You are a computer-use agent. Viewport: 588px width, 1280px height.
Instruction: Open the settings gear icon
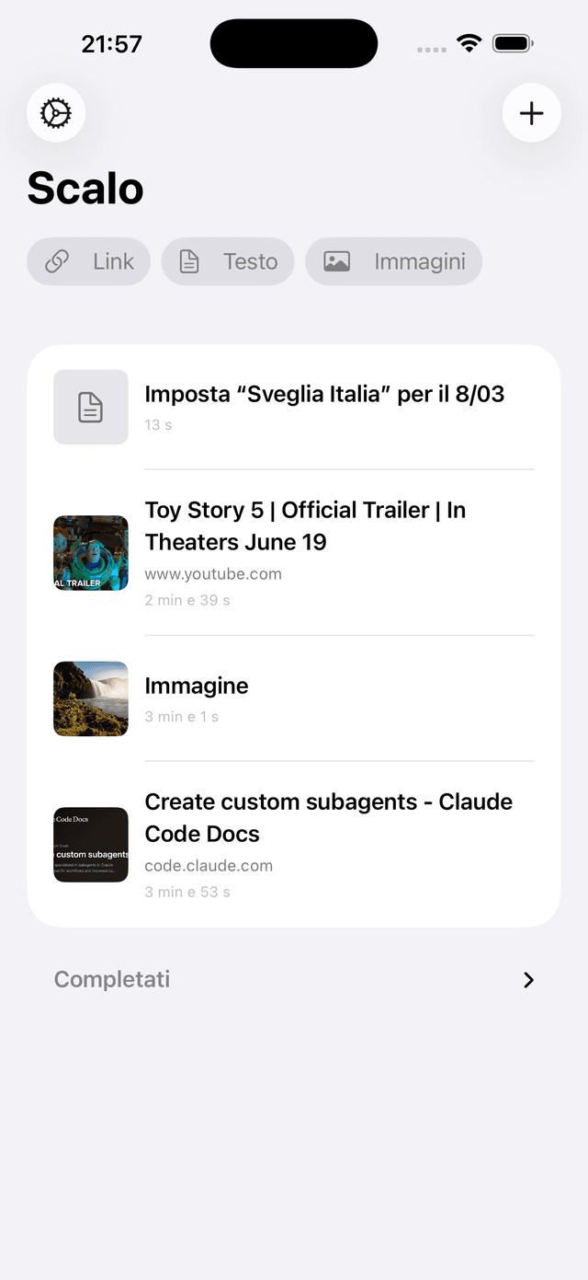point(55,113)
